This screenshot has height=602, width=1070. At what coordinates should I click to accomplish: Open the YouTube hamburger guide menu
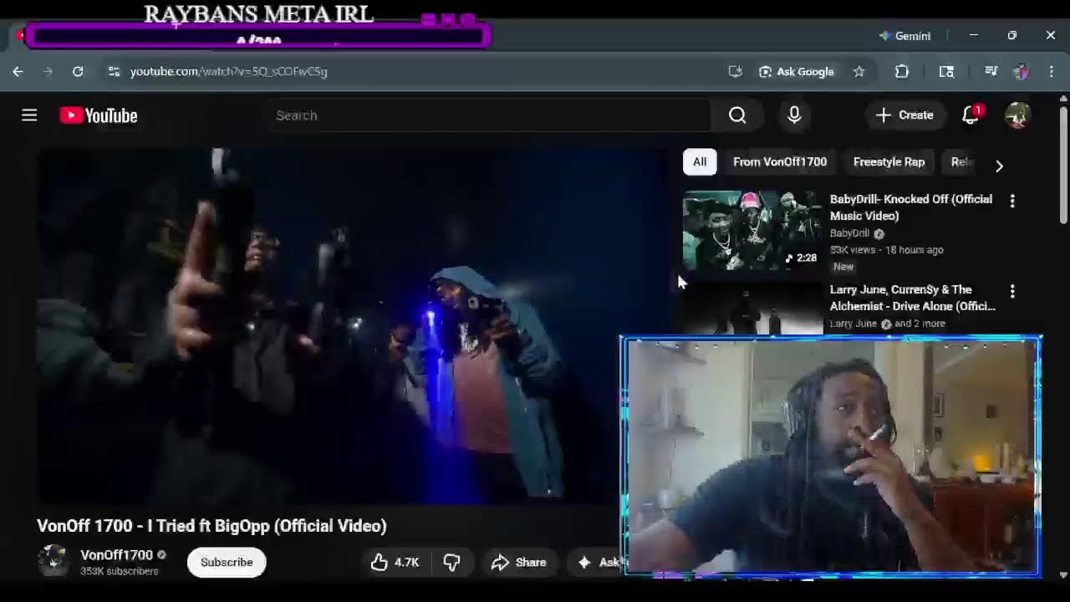(x=29, y=115)
